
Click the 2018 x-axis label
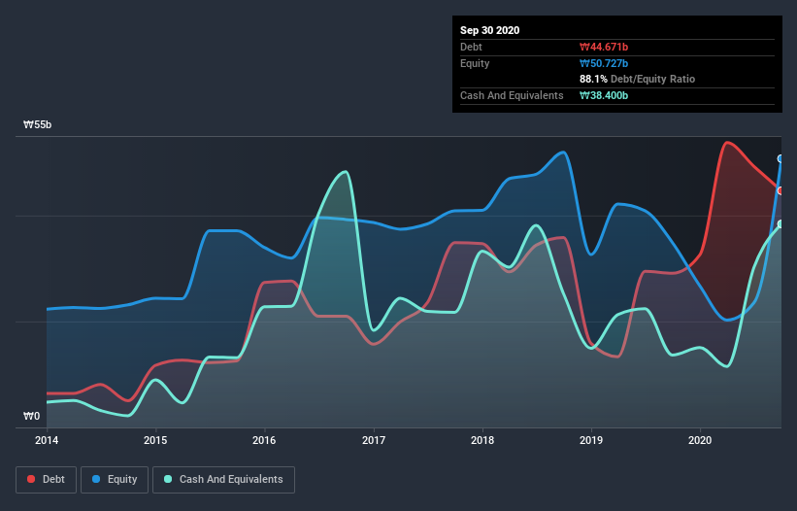pos(482,440)
